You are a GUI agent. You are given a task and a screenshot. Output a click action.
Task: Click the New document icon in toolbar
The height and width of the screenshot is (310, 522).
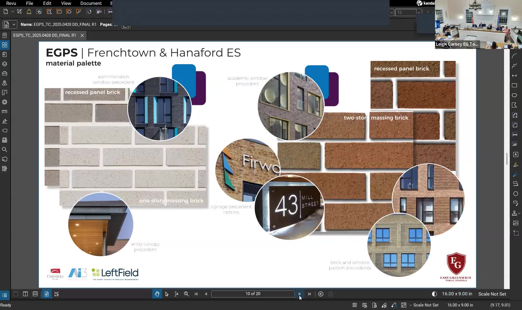click(x=6, y=12)
